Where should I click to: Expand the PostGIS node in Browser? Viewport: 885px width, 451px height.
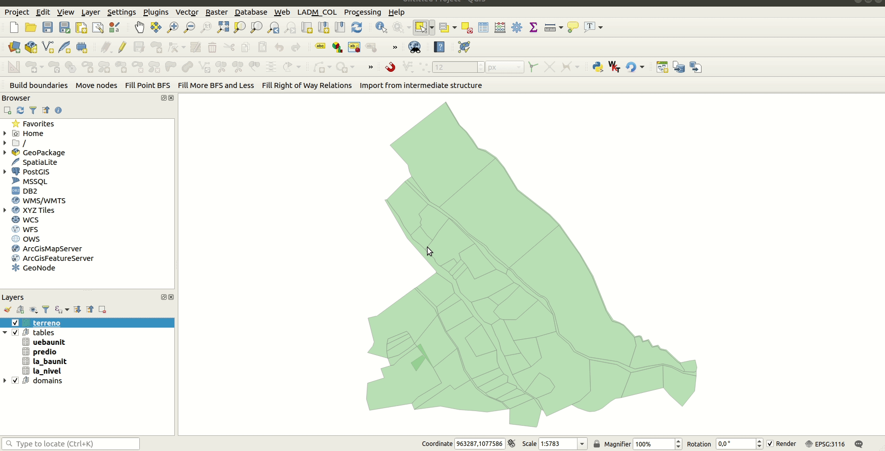[x=5, y=172]
